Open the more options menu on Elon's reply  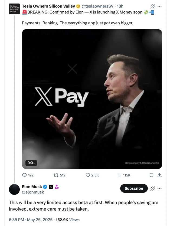click(x=160, y=188)
